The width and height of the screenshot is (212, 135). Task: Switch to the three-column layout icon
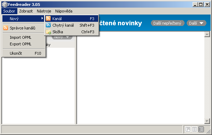(x=194, y=129)
